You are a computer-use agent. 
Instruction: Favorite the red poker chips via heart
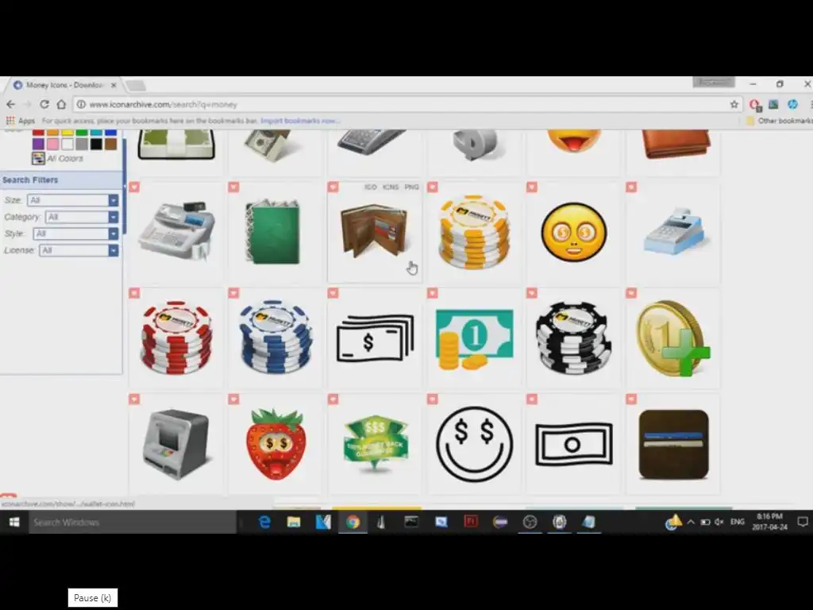pos(134,293)
